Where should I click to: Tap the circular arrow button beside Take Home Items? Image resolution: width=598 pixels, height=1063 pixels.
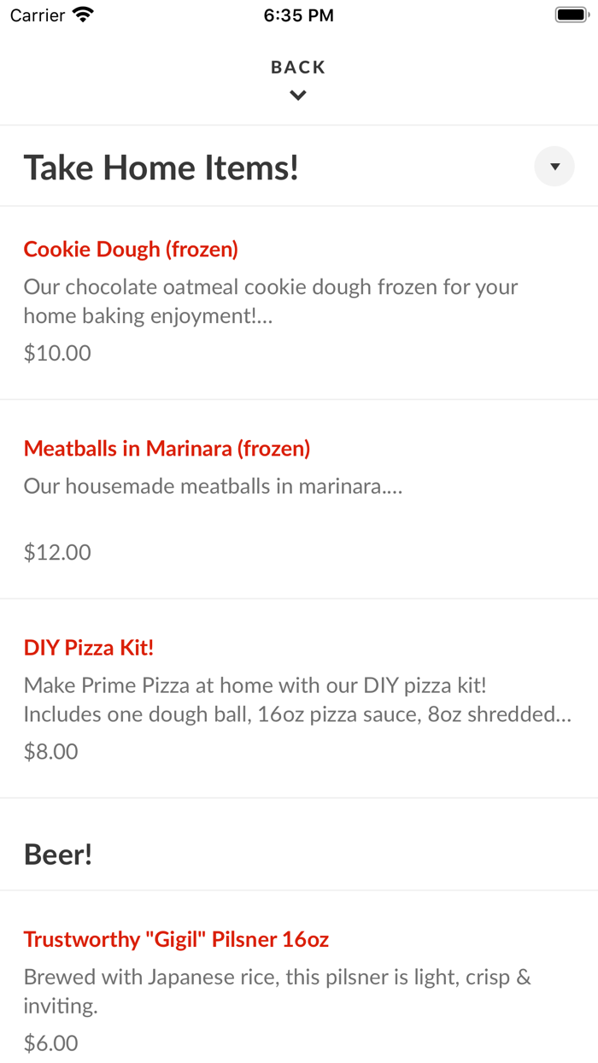[x=554, y=166]
